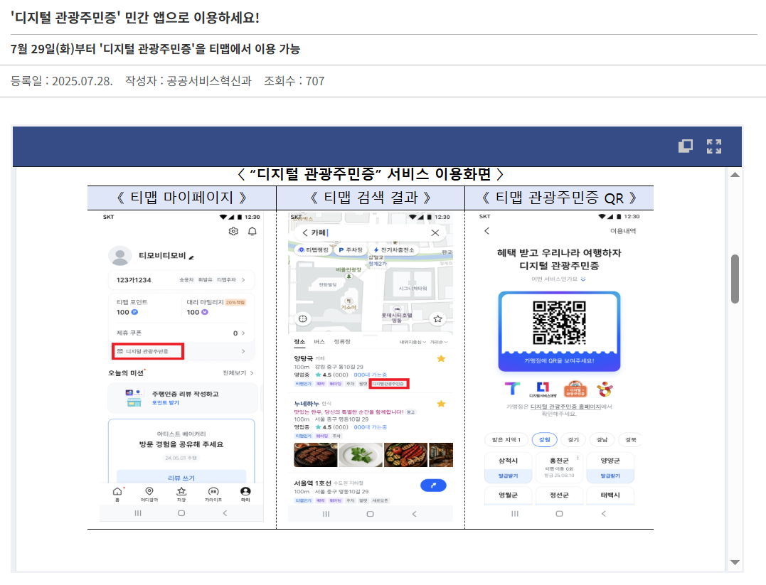Select the 경기 region chip
Image resolution: width=766 pixels, height=585 pixels.
(x=573, y=440)
